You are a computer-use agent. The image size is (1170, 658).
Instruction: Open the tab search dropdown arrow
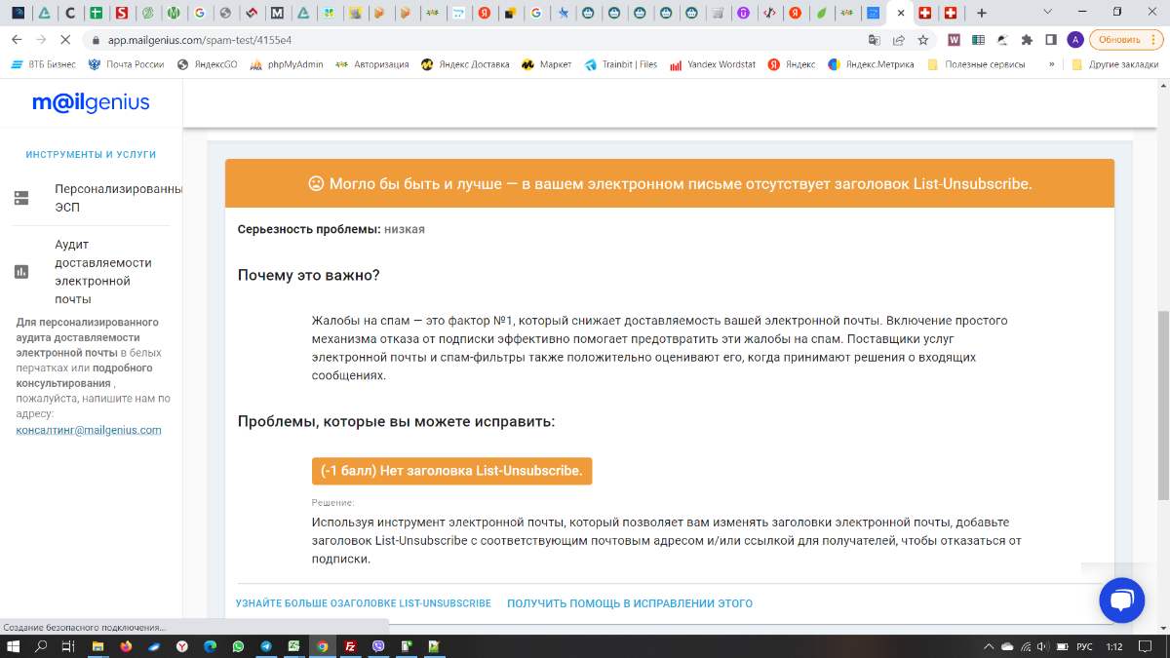(x=1047, y=13)
